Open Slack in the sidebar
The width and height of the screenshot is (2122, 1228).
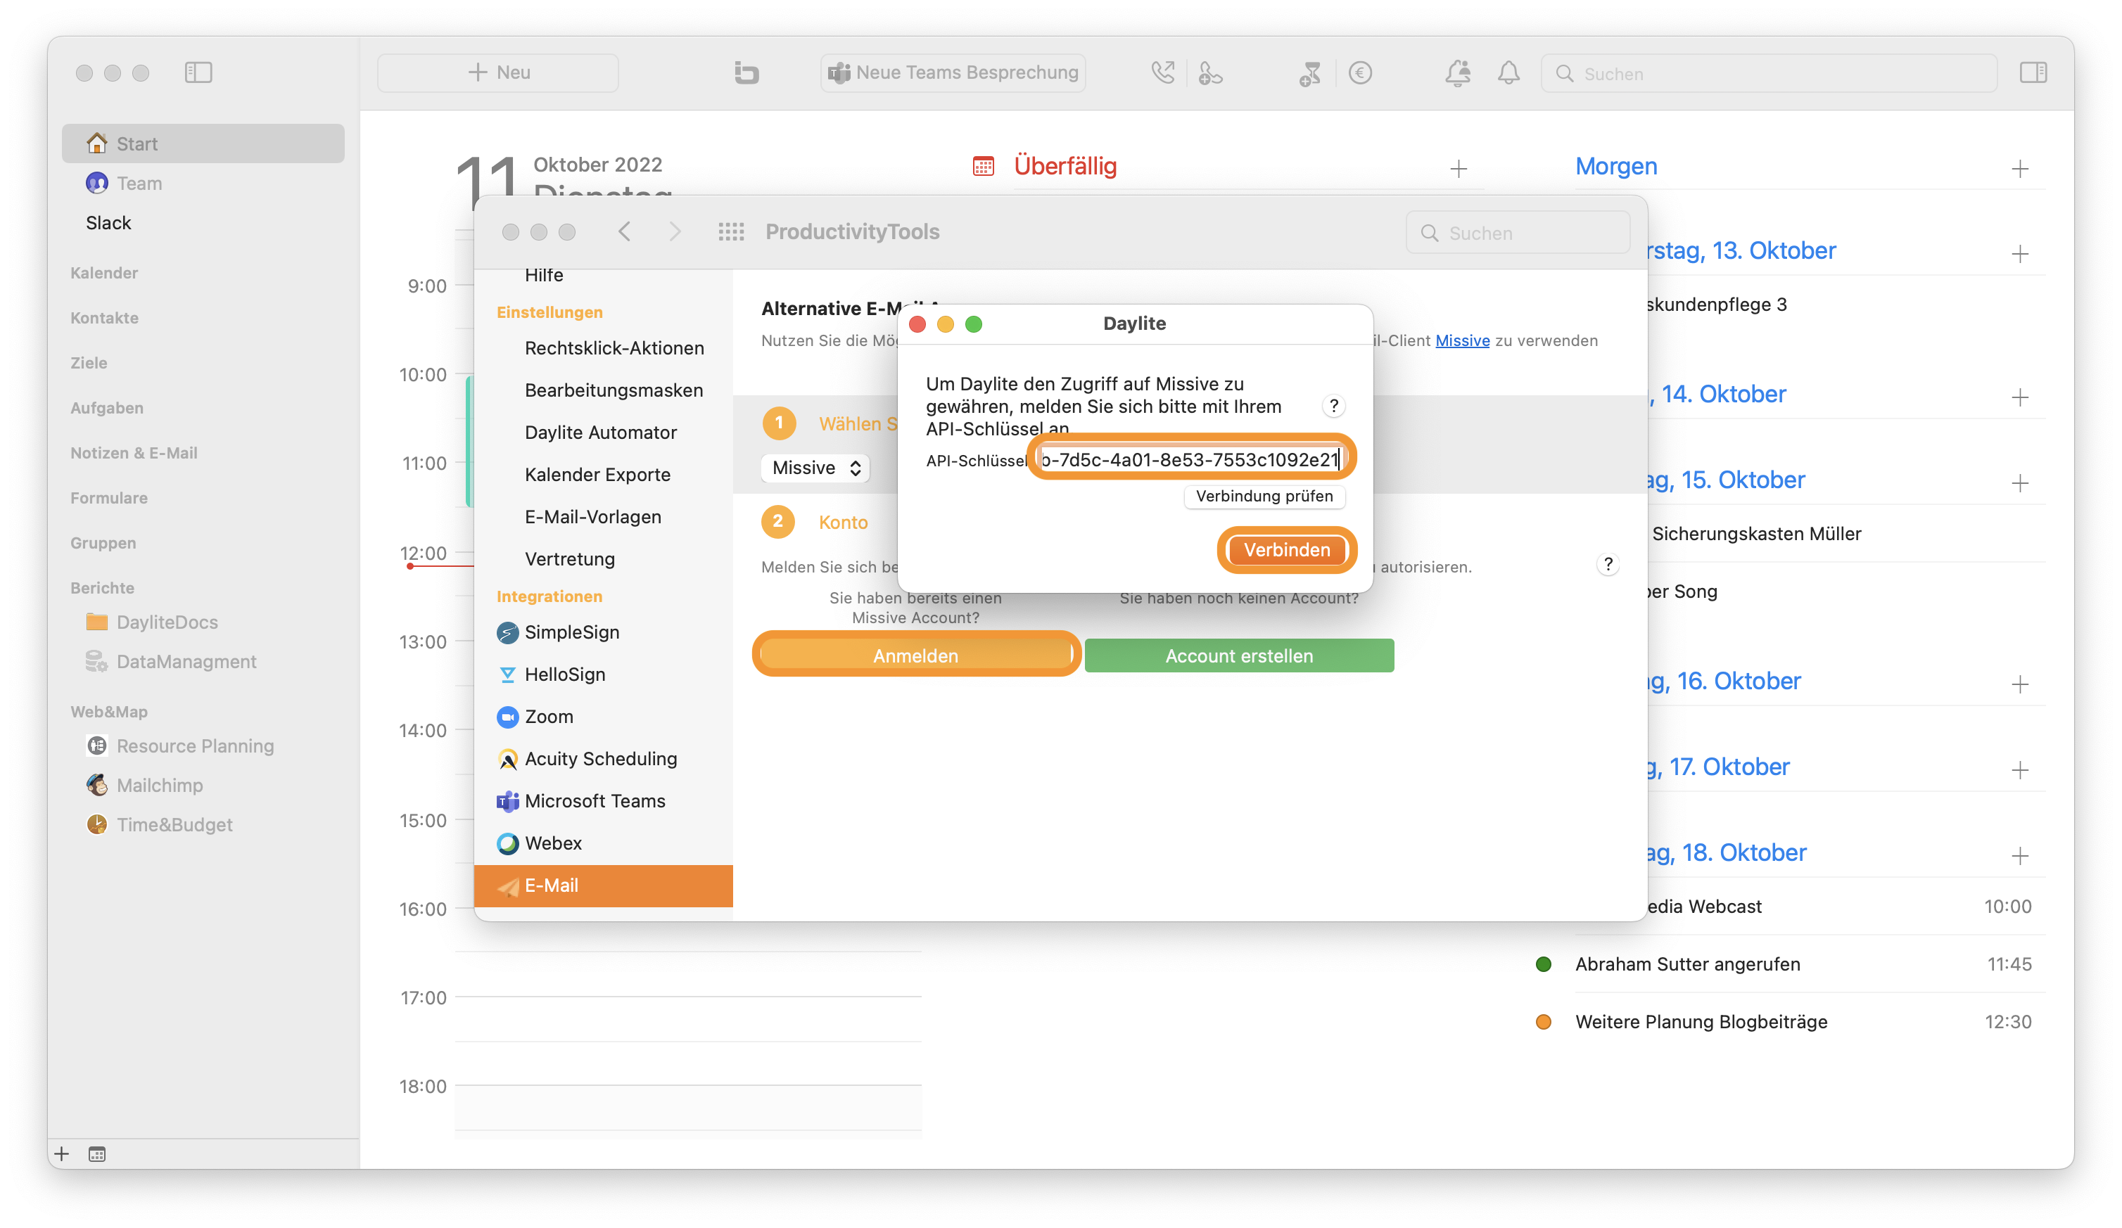pos(108,222)
